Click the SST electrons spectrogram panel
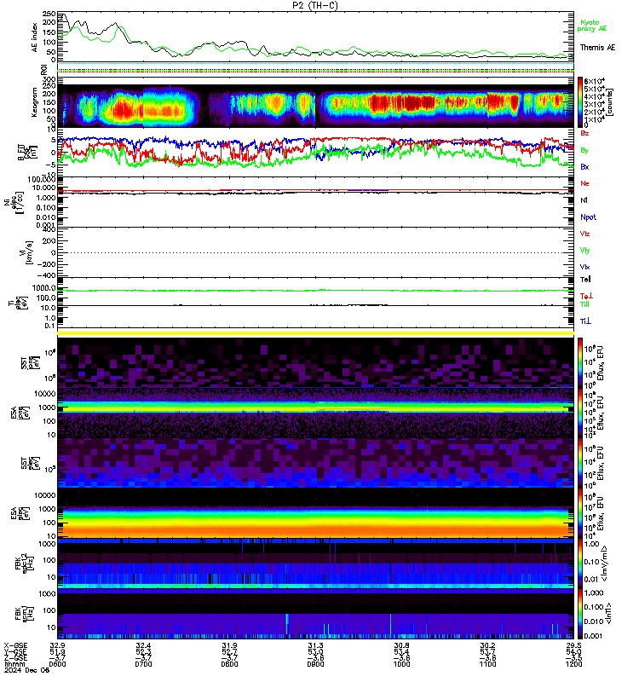 click(x=315, y=463)
